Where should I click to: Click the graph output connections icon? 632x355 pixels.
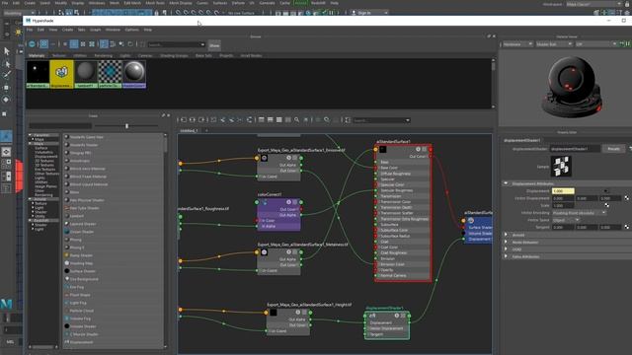[x=201, y=120]
